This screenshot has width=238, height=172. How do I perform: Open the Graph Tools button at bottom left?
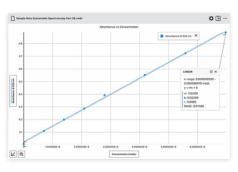13,154
